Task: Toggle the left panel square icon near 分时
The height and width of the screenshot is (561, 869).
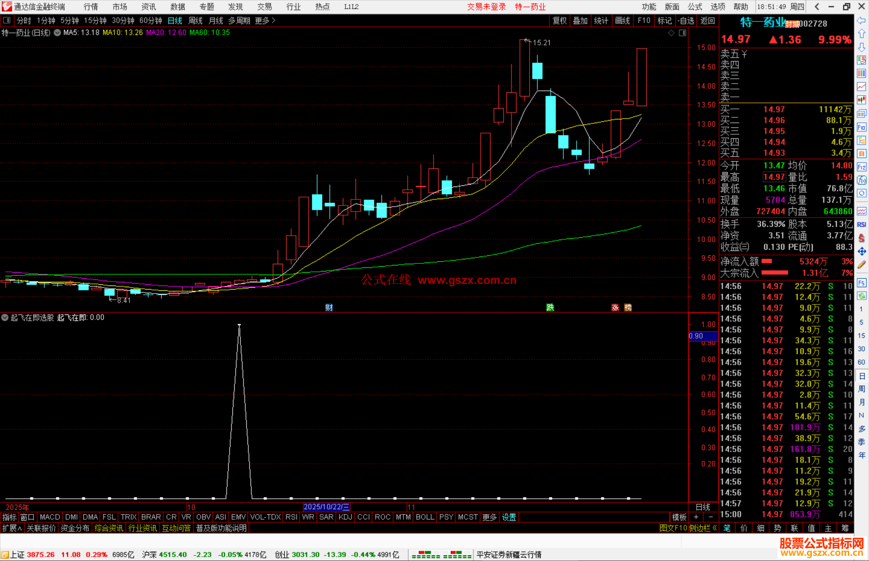Action: coord(7,20)
